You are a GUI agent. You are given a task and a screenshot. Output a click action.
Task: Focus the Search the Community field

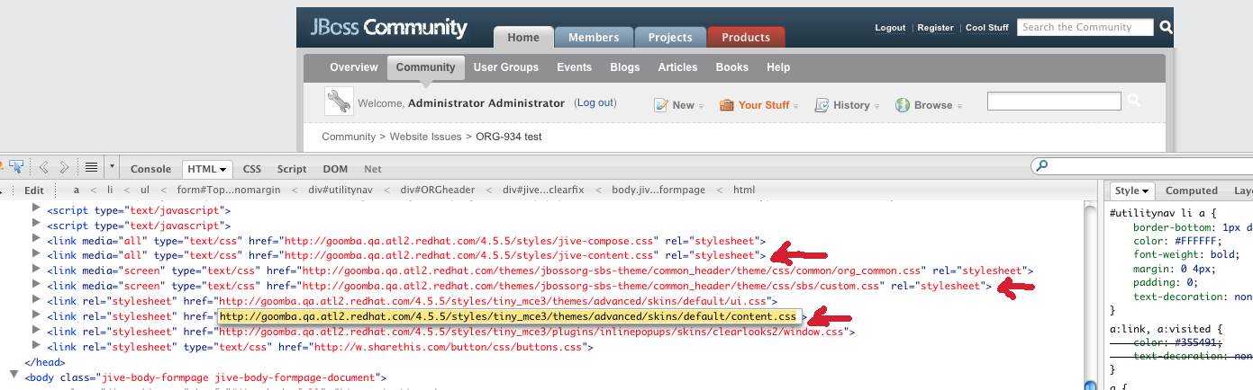tap(1085, 28)
